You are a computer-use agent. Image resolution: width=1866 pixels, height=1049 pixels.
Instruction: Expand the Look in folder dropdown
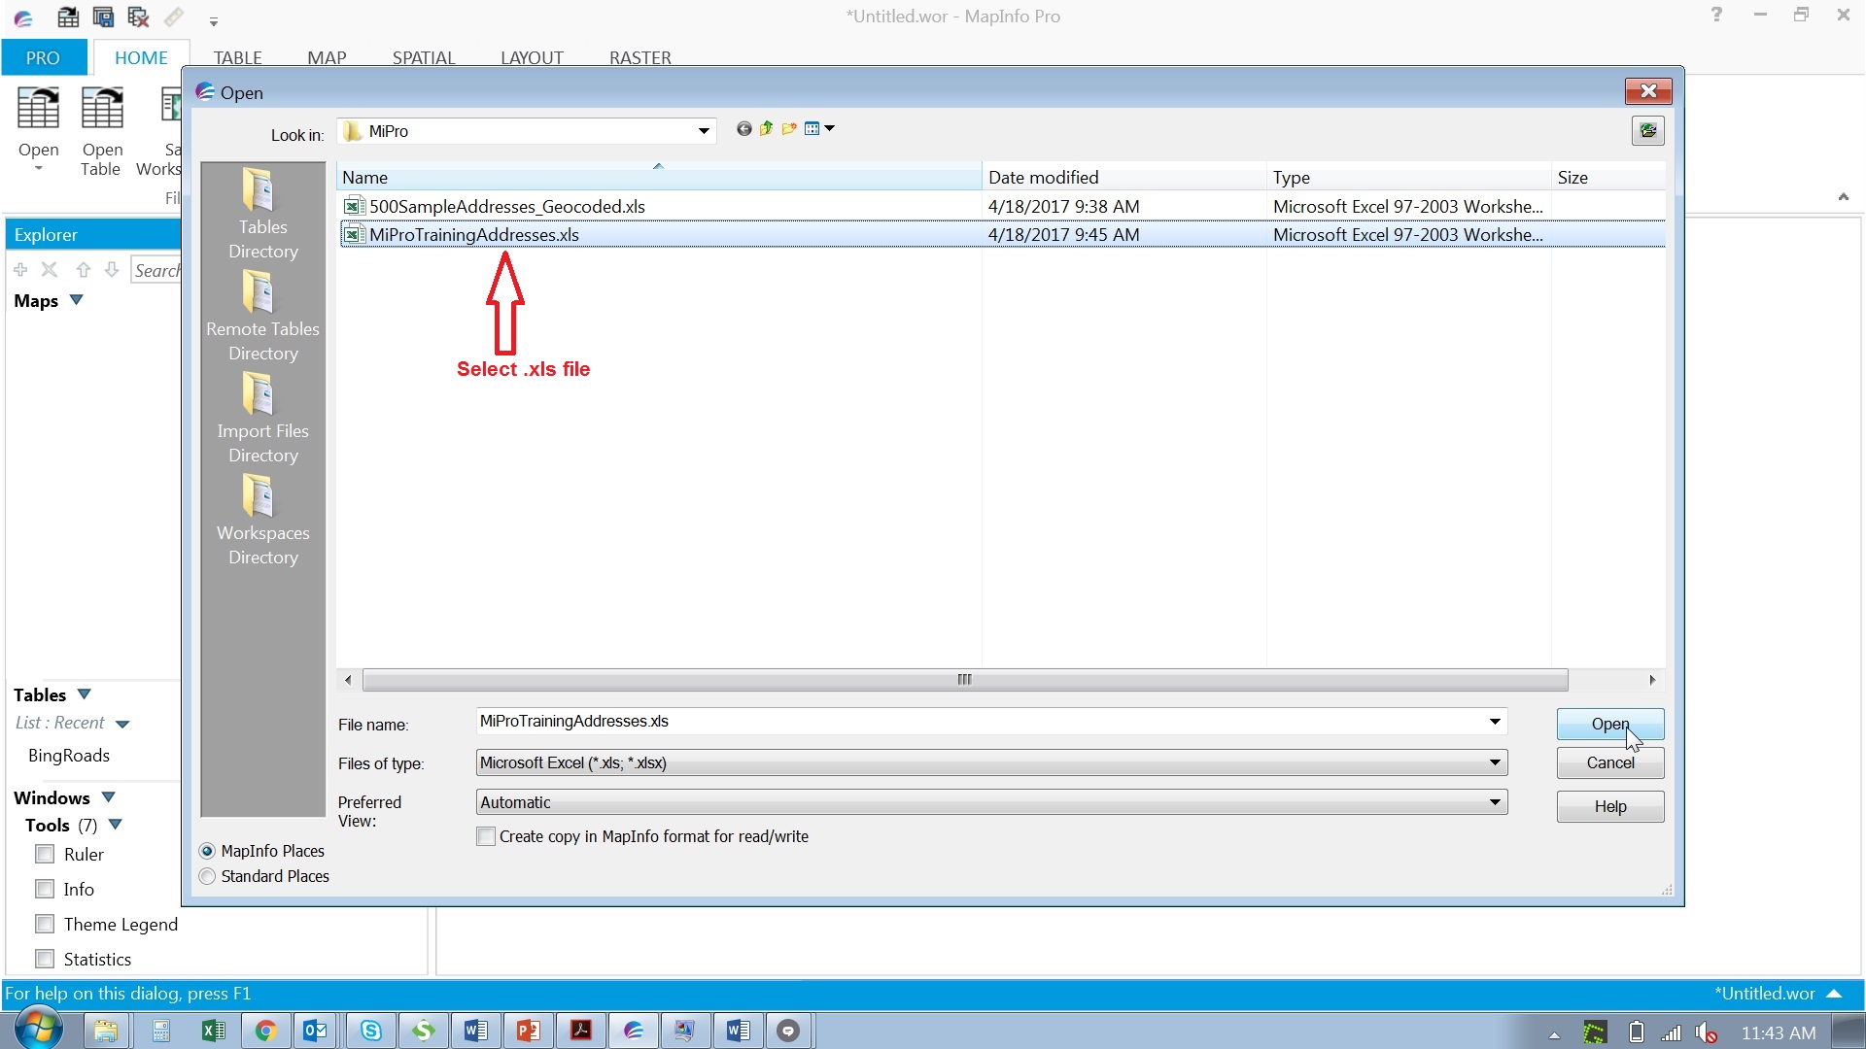click(x=703, y=131)
